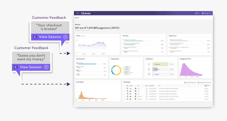227x121 pixels.
Task: Play the third recording in the list
Action: [127, 94]
